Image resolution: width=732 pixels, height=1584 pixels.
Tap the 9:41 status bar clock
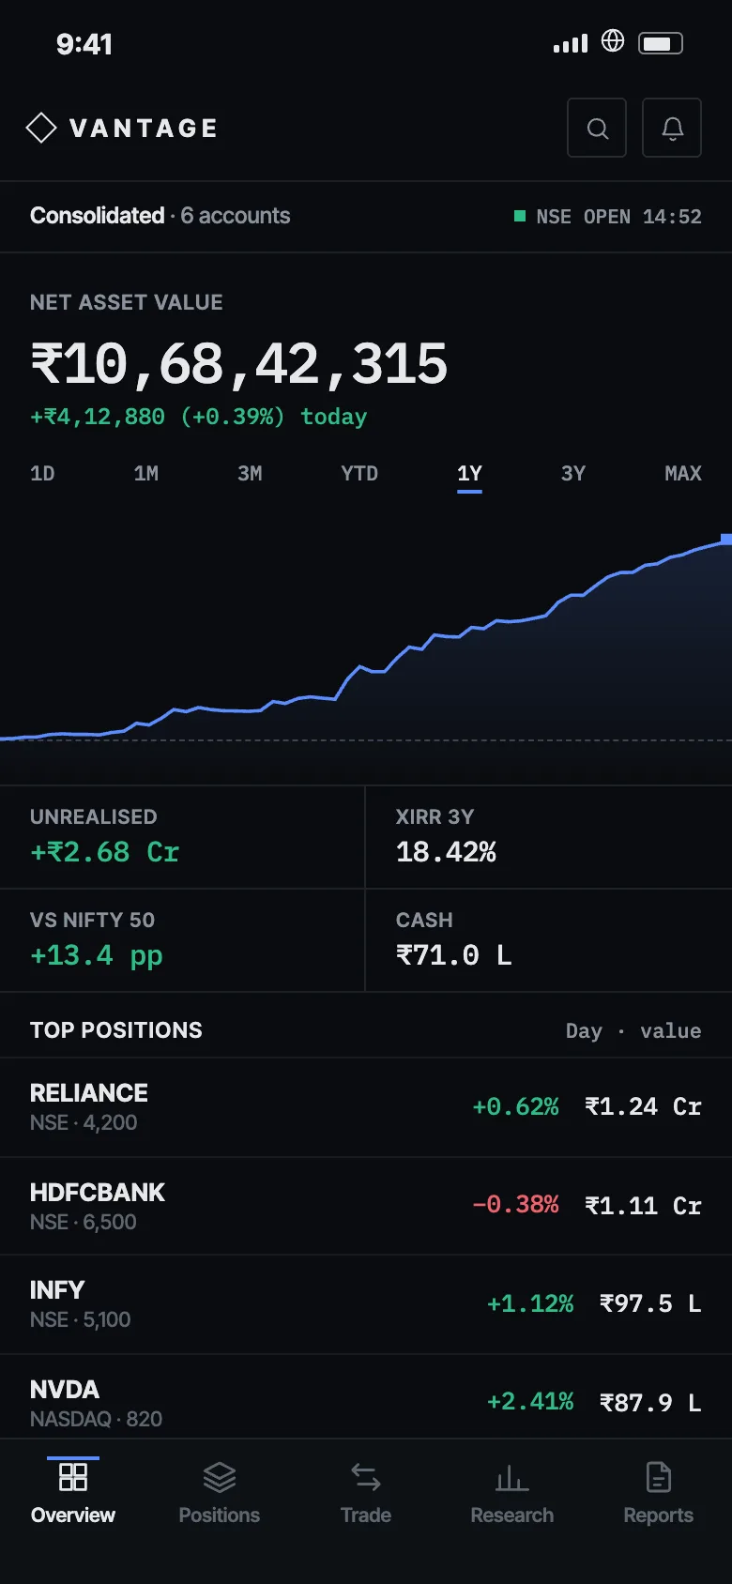[84, 44]
